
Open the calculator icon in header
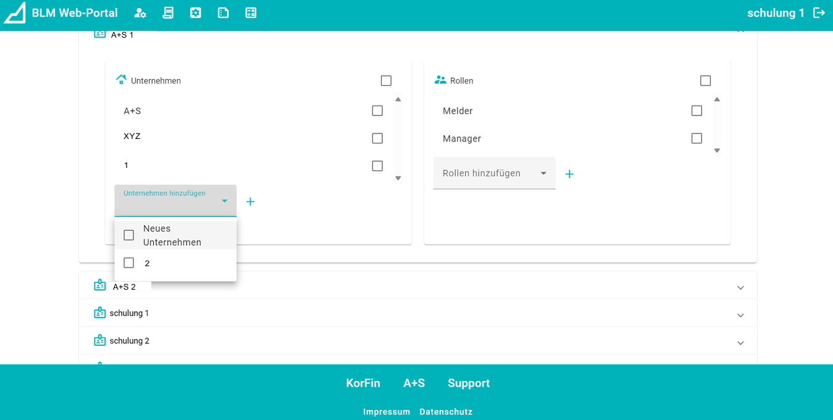251,13
